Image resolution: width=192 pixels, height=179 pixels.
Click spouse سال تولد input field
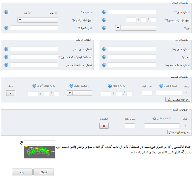[147, 93]
